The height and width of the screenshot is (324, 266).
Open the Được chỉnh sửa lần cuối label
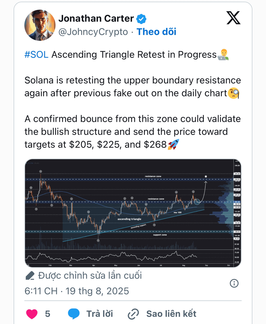point(90,276)
